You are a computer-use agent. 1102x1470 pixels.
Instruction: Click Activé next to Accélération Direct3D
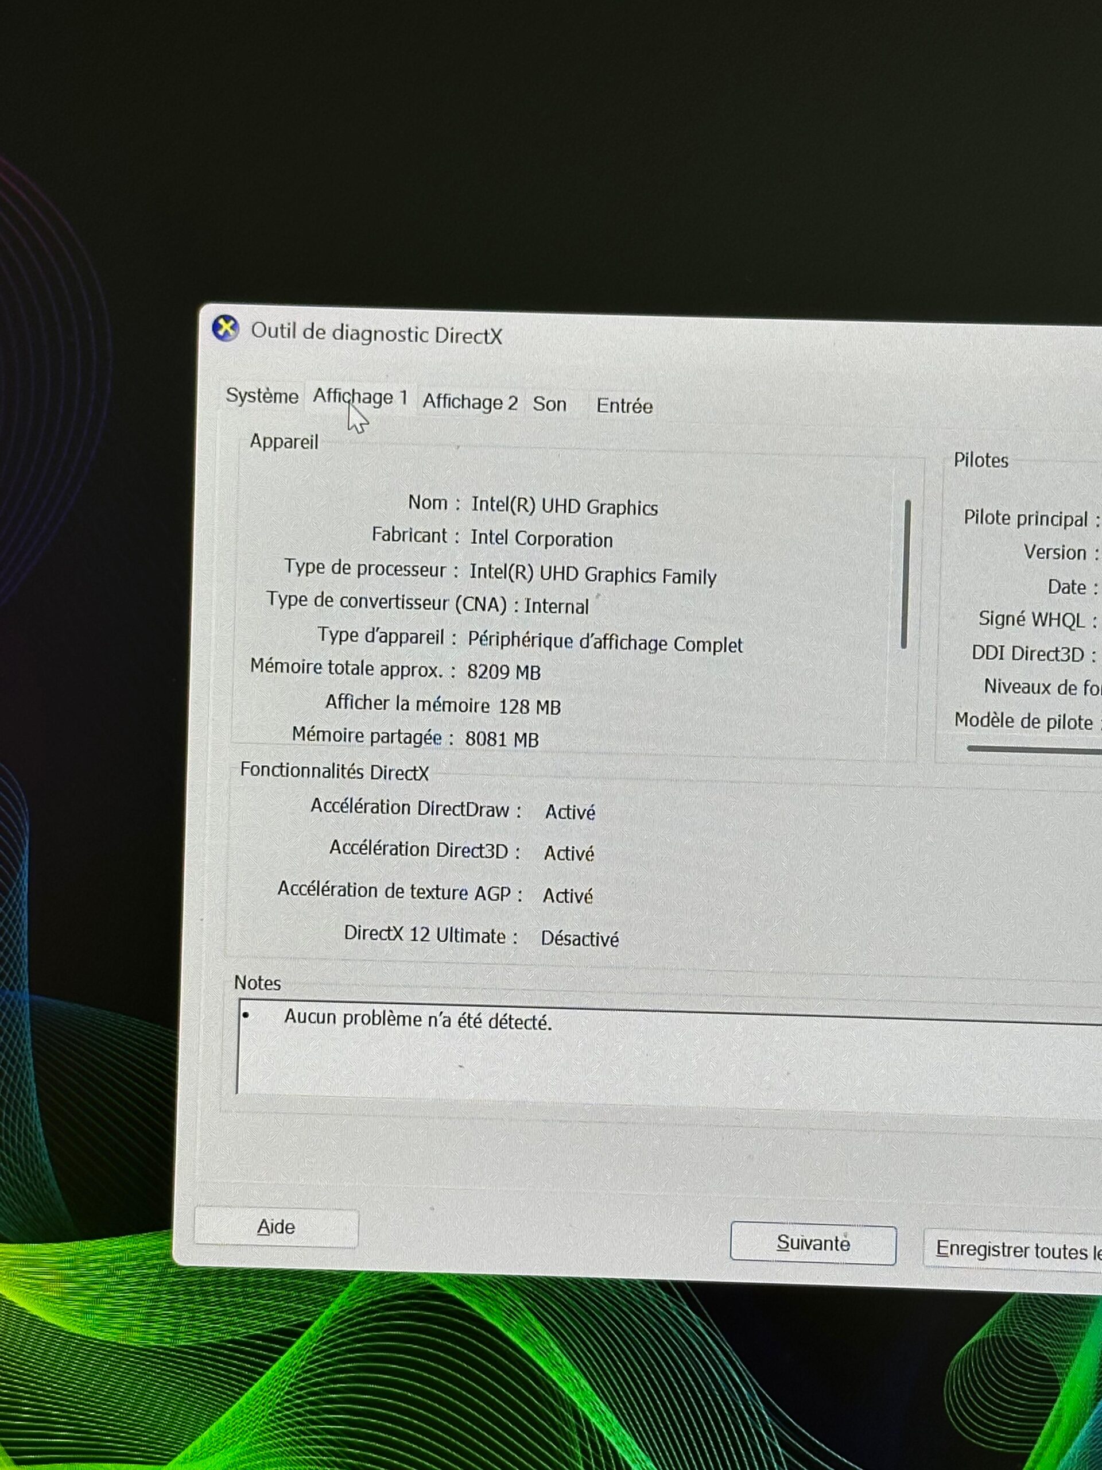click(569, 853)
